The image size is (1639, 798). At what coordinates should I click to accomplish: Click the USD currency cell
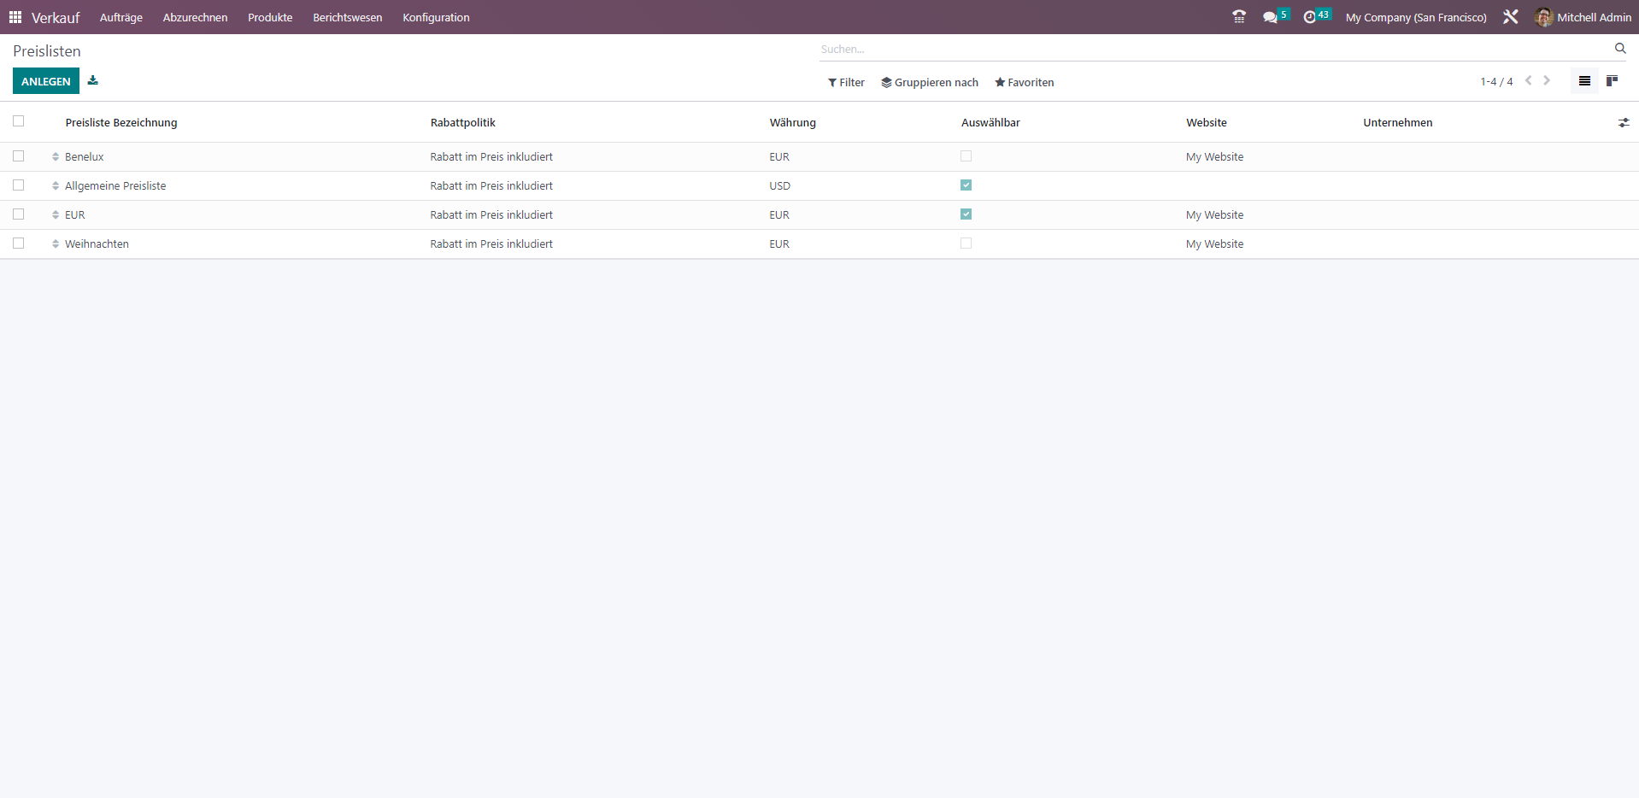click(x=780, y=186)
